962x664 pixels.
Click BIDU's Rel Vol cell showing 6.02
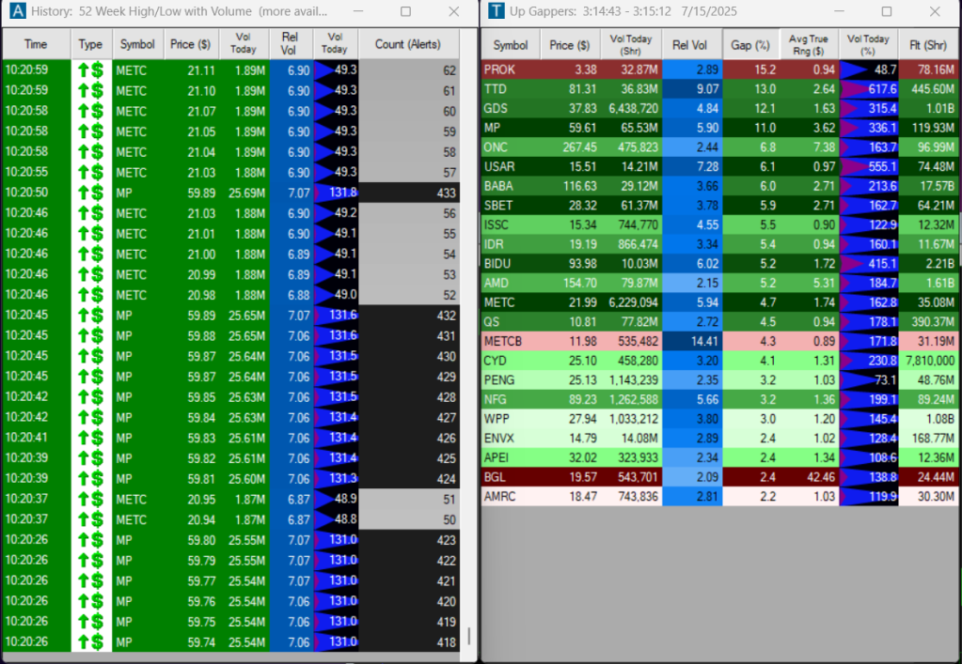(x=692, y=263)
